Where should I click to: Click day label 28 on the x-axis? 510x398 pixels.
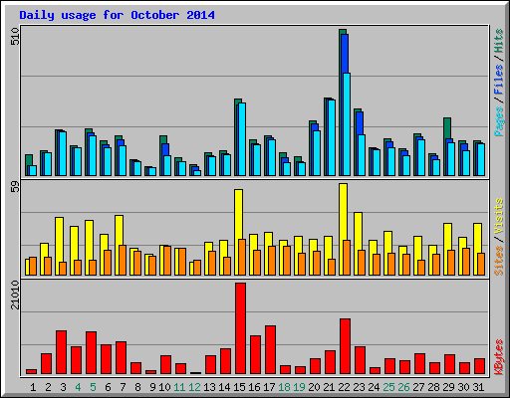tap(433, 387)
